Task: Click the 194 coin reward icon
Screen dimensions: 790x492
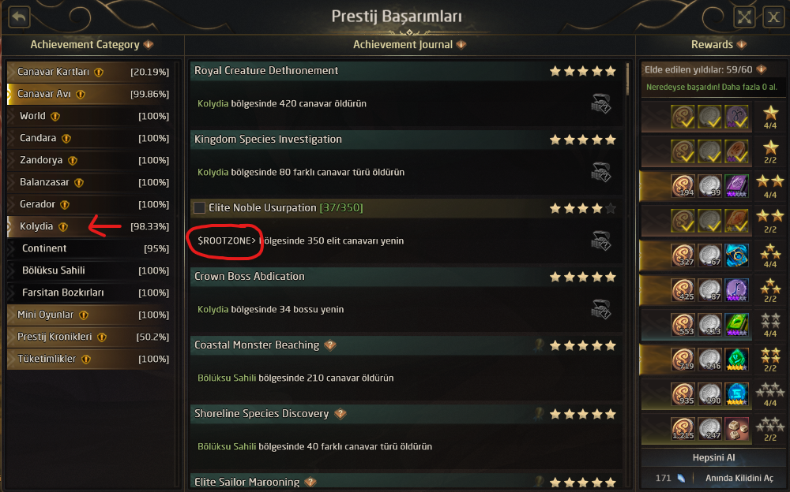Action: (683, 186)
